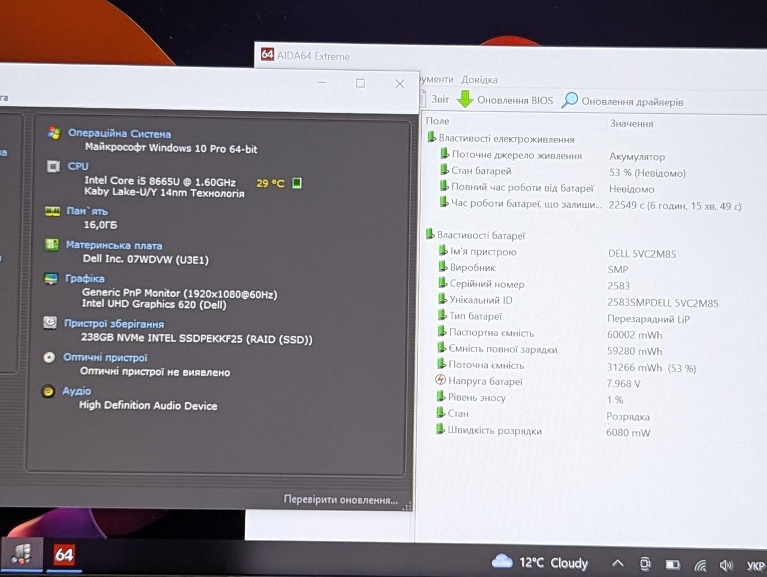
Task: Select the Паспортна ємність row
Action: point(491,333)
